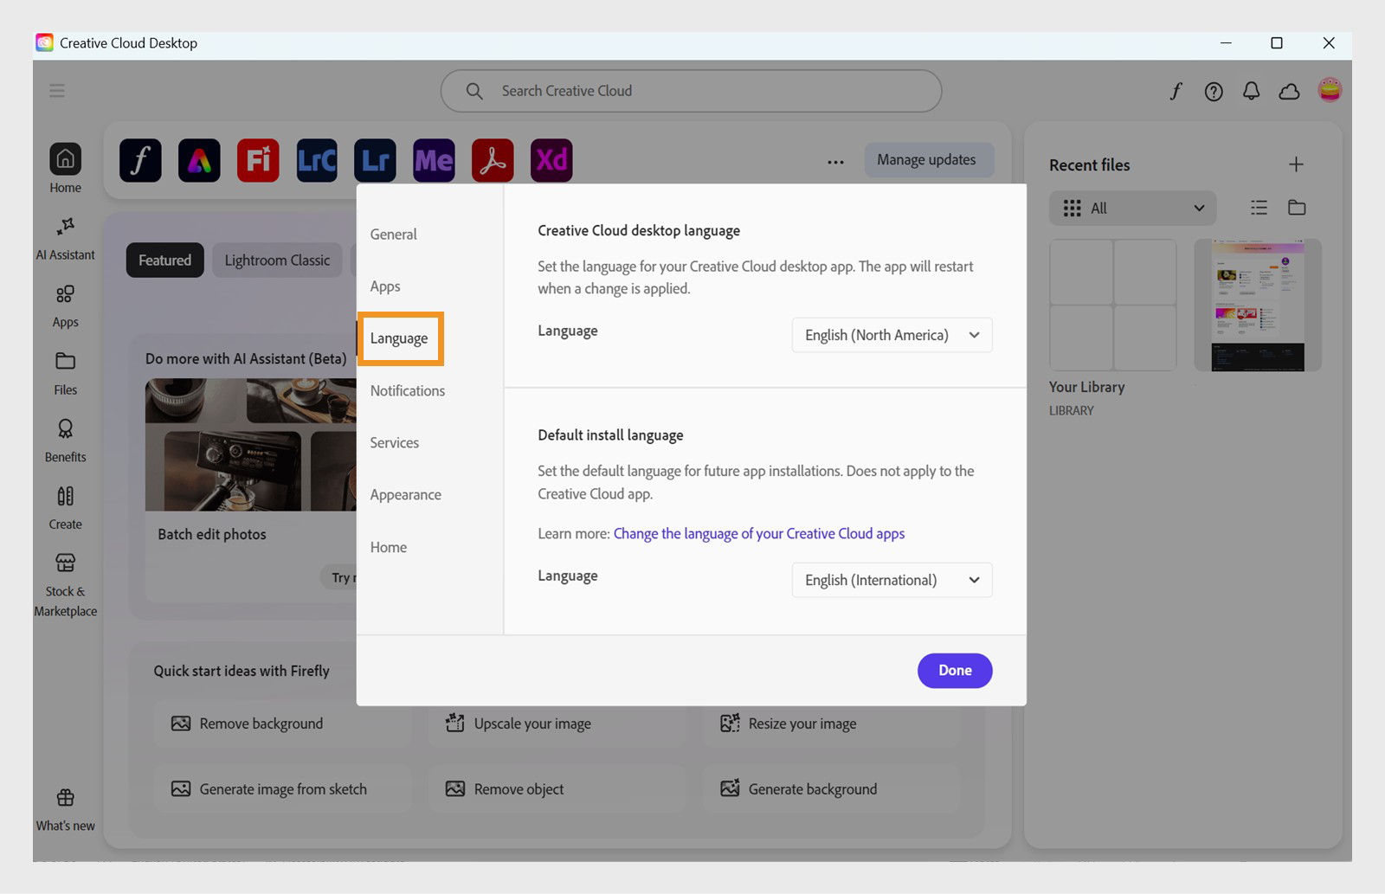Switch Recent files to list view
This screenshot has height=894, width=1385.
1259,208
